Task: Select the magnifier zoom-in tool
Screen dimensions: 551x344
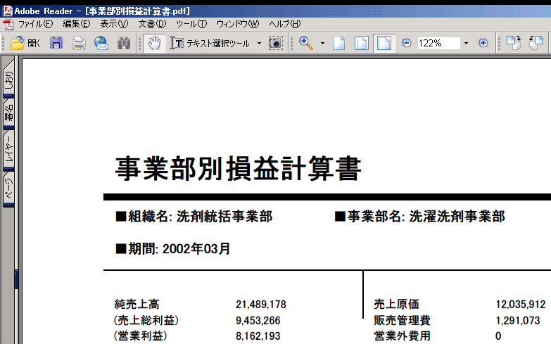Action: (305, 43)
